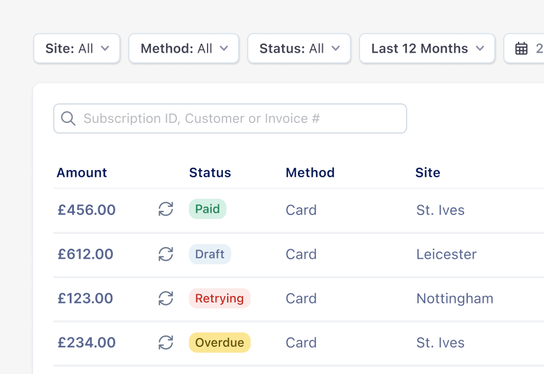Click the Site column header to sort
This screenshot has width=544, height=374.
pyautogui.click(x=428, y=173)
